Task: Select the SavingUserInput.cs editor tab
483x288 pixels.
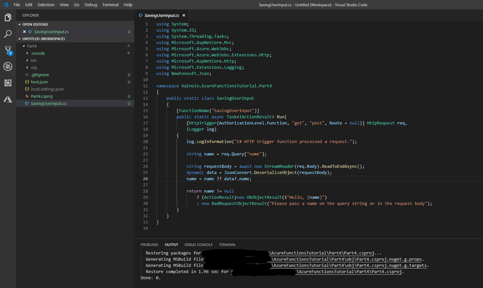Action: (162, 16)
